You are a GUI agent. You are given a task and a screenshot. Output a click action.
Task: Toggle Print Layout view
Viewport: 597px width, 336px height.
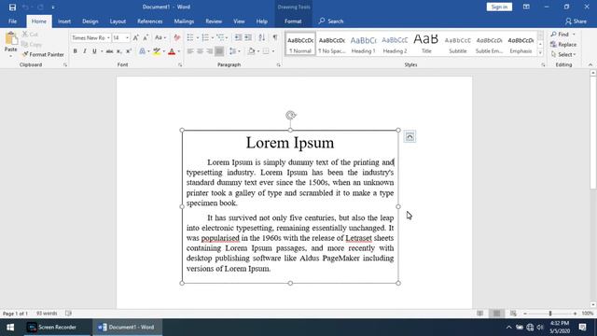coord(496,314)
